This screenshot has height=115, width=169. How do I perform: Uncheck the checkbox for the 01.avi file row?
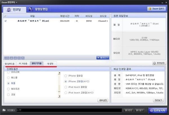click(x=6, y=21)
